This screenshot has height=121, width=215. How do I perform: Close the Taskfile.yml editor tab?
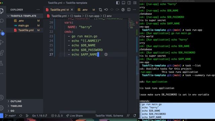click(72, 10)
